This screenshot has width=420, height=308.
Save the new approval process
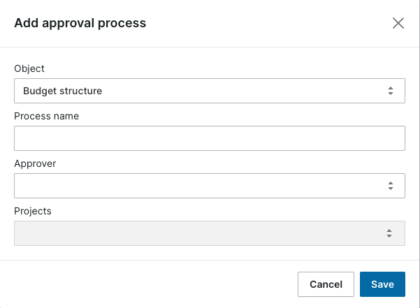coord(382,284)
